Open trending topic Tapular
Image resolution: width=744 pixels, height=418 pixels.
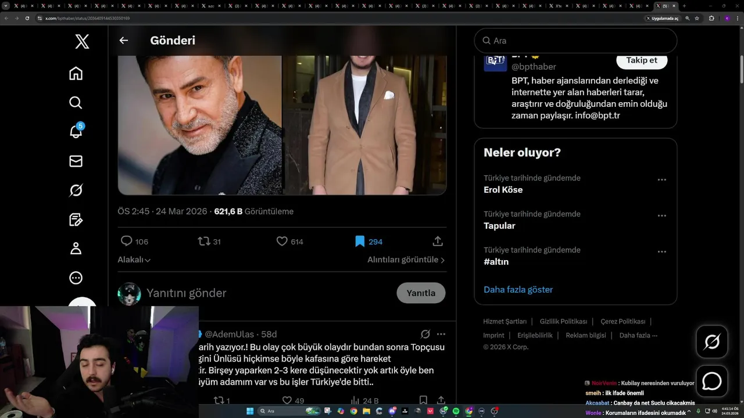499,226
